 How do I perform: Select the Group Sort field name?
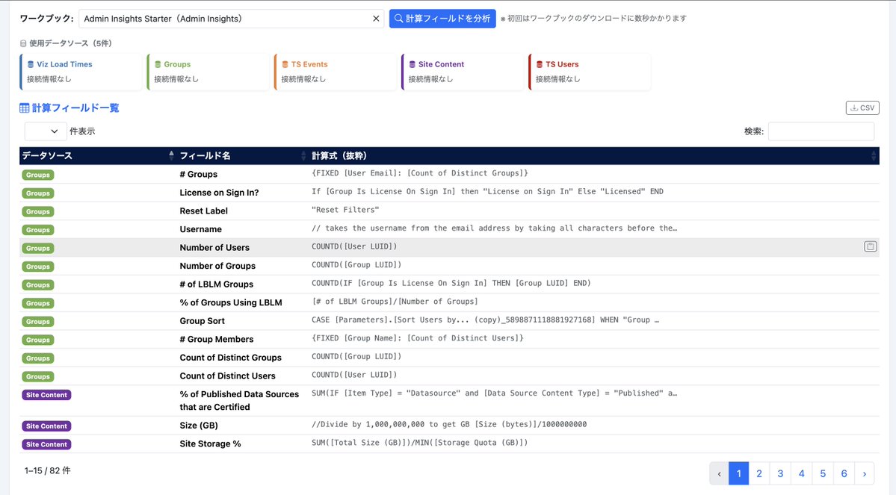coord(202,321)
